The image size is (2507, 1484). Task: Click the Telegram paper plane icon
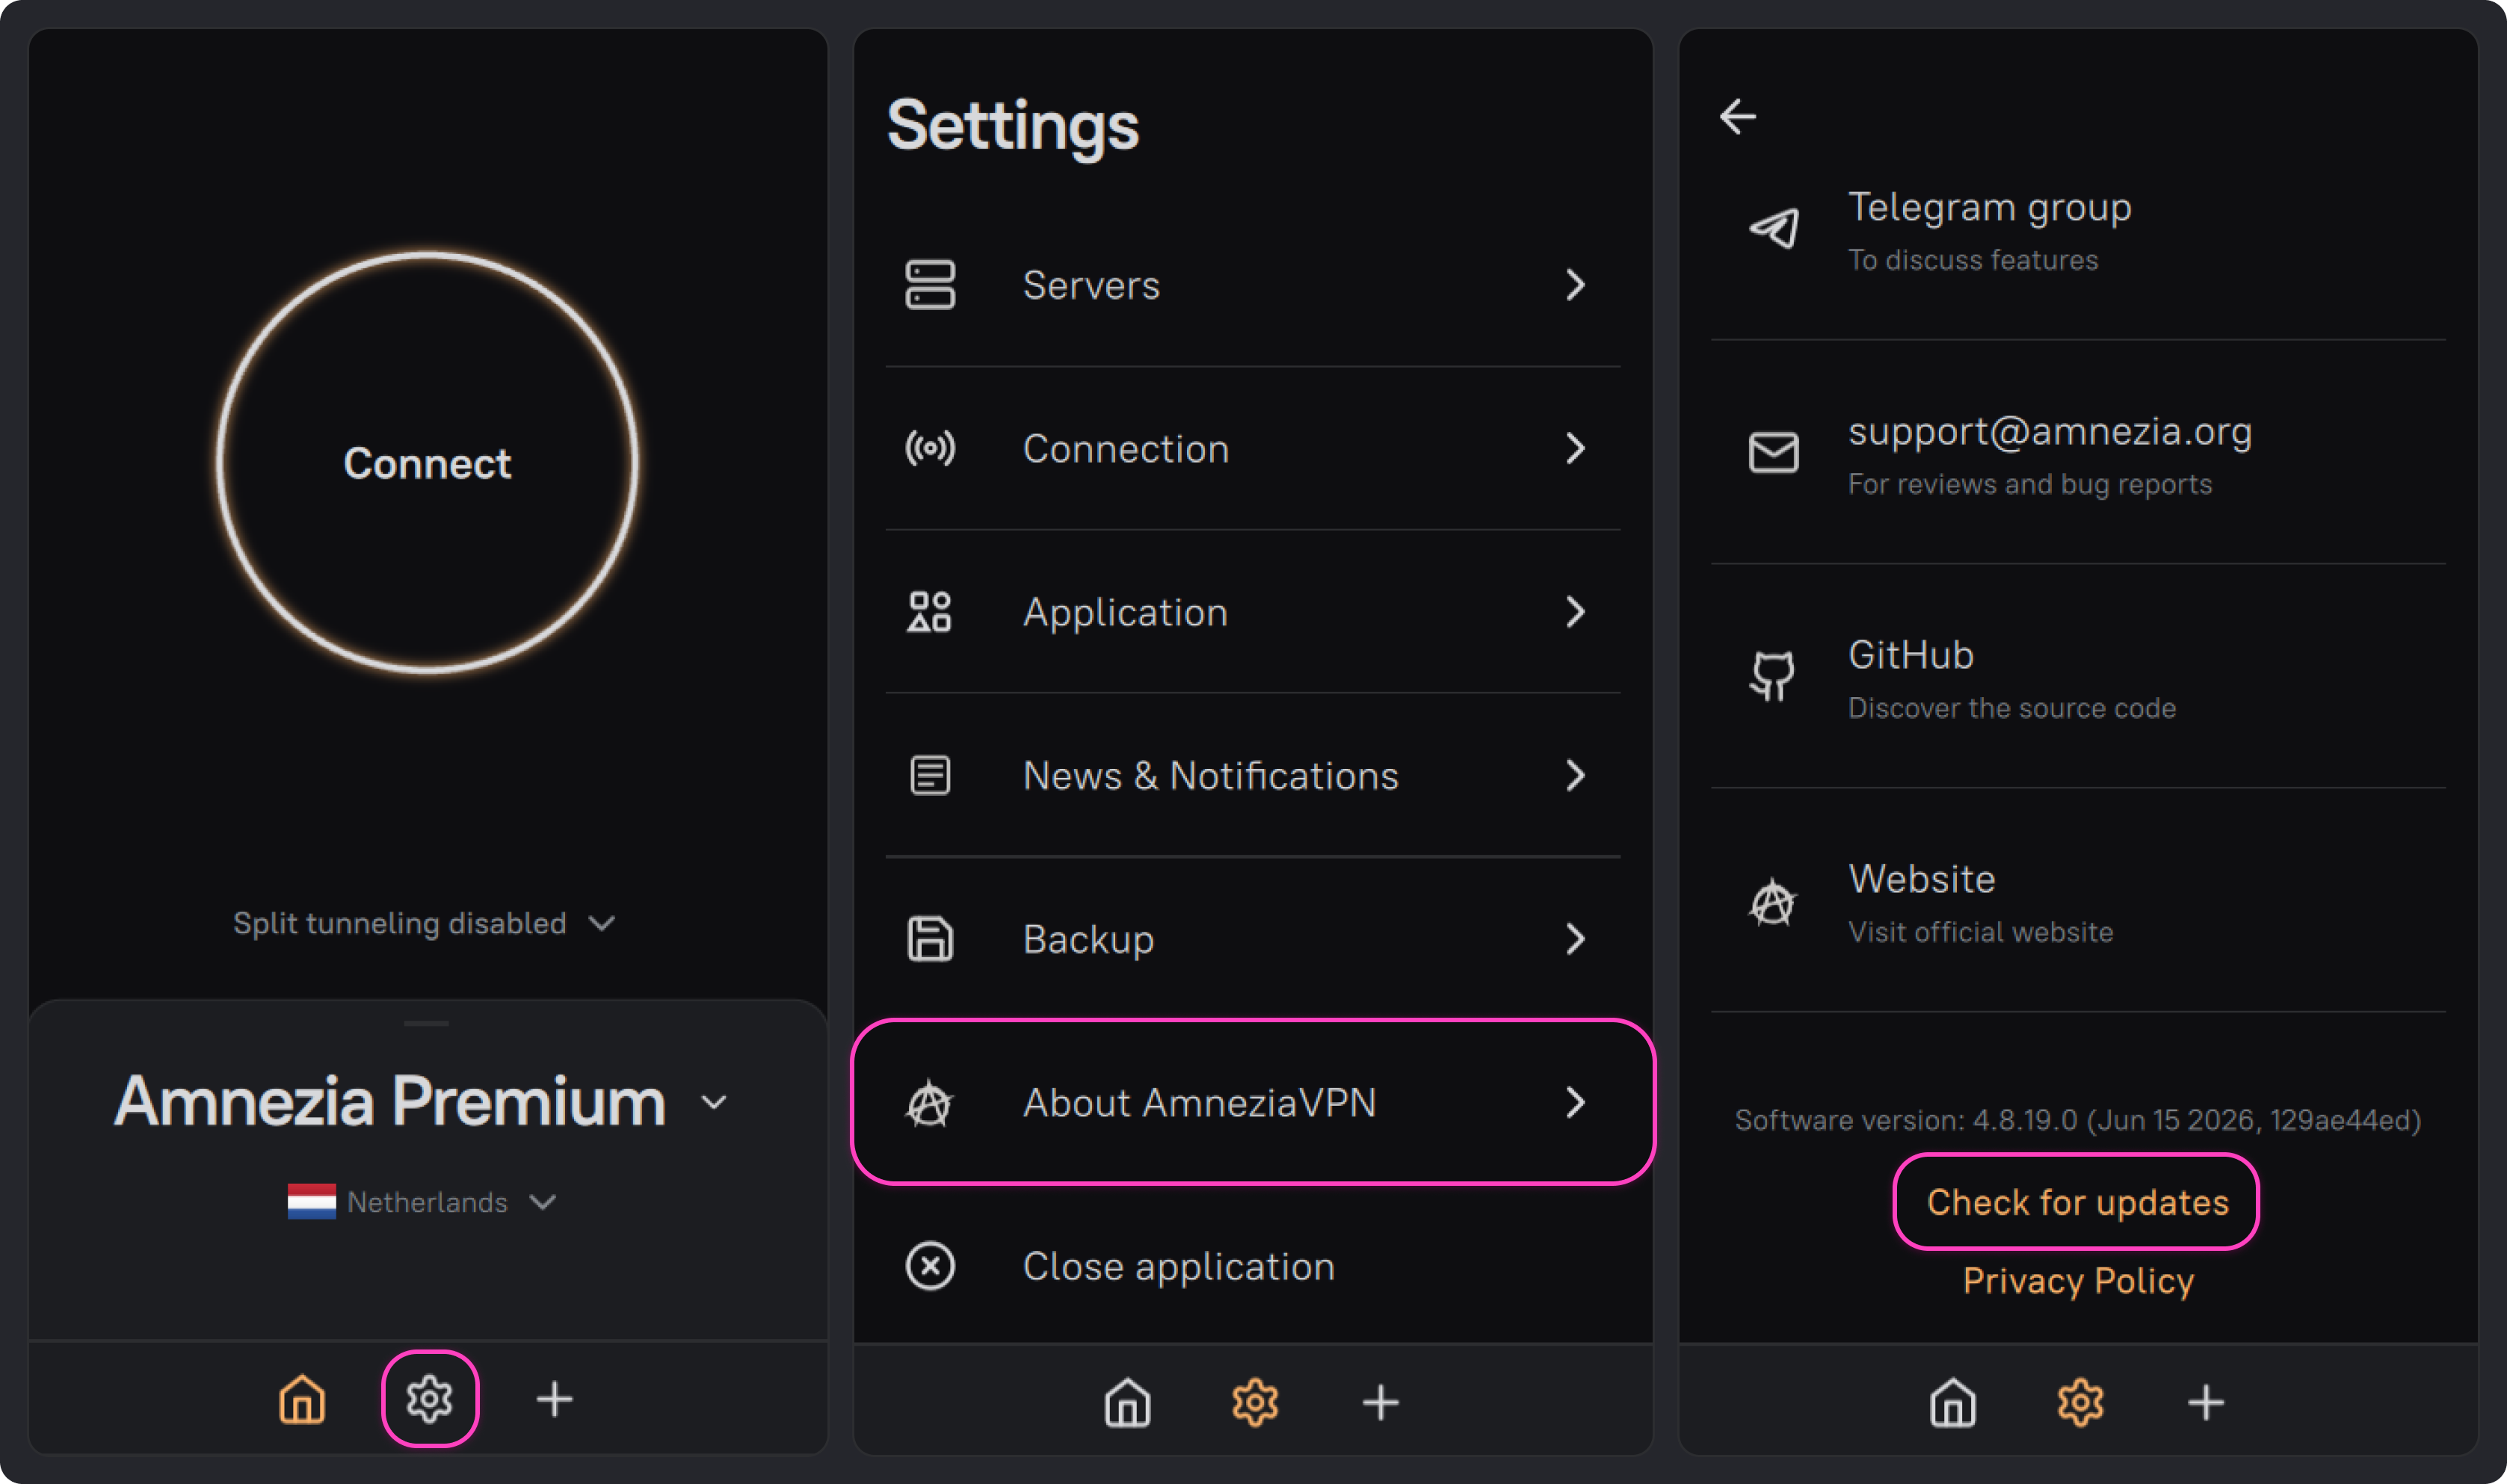1774,229
